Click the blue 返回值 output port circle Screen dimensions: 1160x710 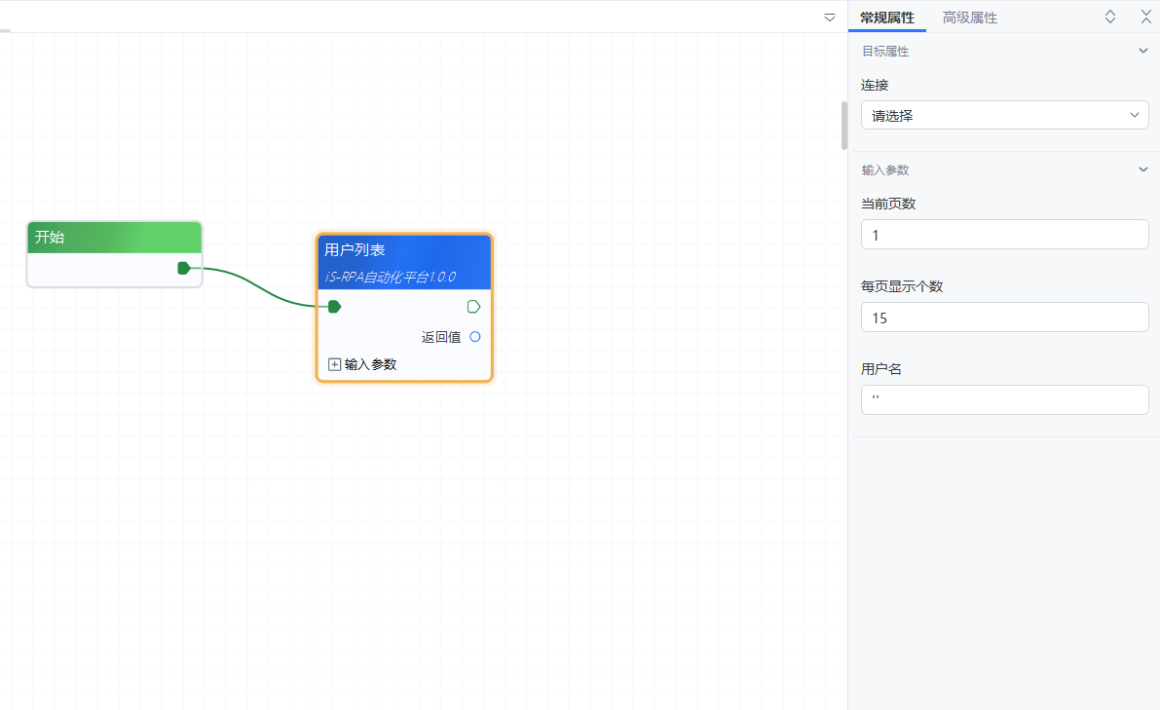[475, 337]
